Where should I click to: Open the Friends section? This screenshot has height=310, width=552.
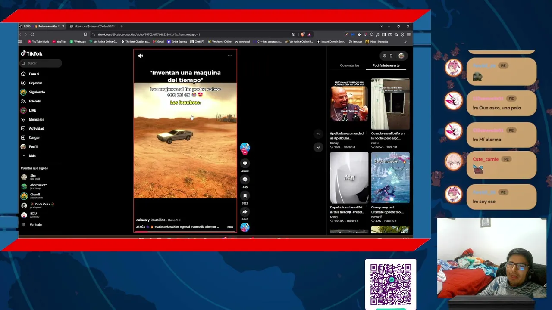point(31,101)
